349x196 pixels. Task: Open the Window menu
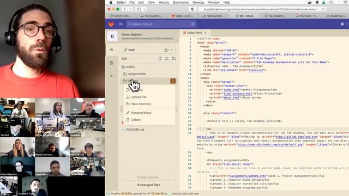pos(214,2)
